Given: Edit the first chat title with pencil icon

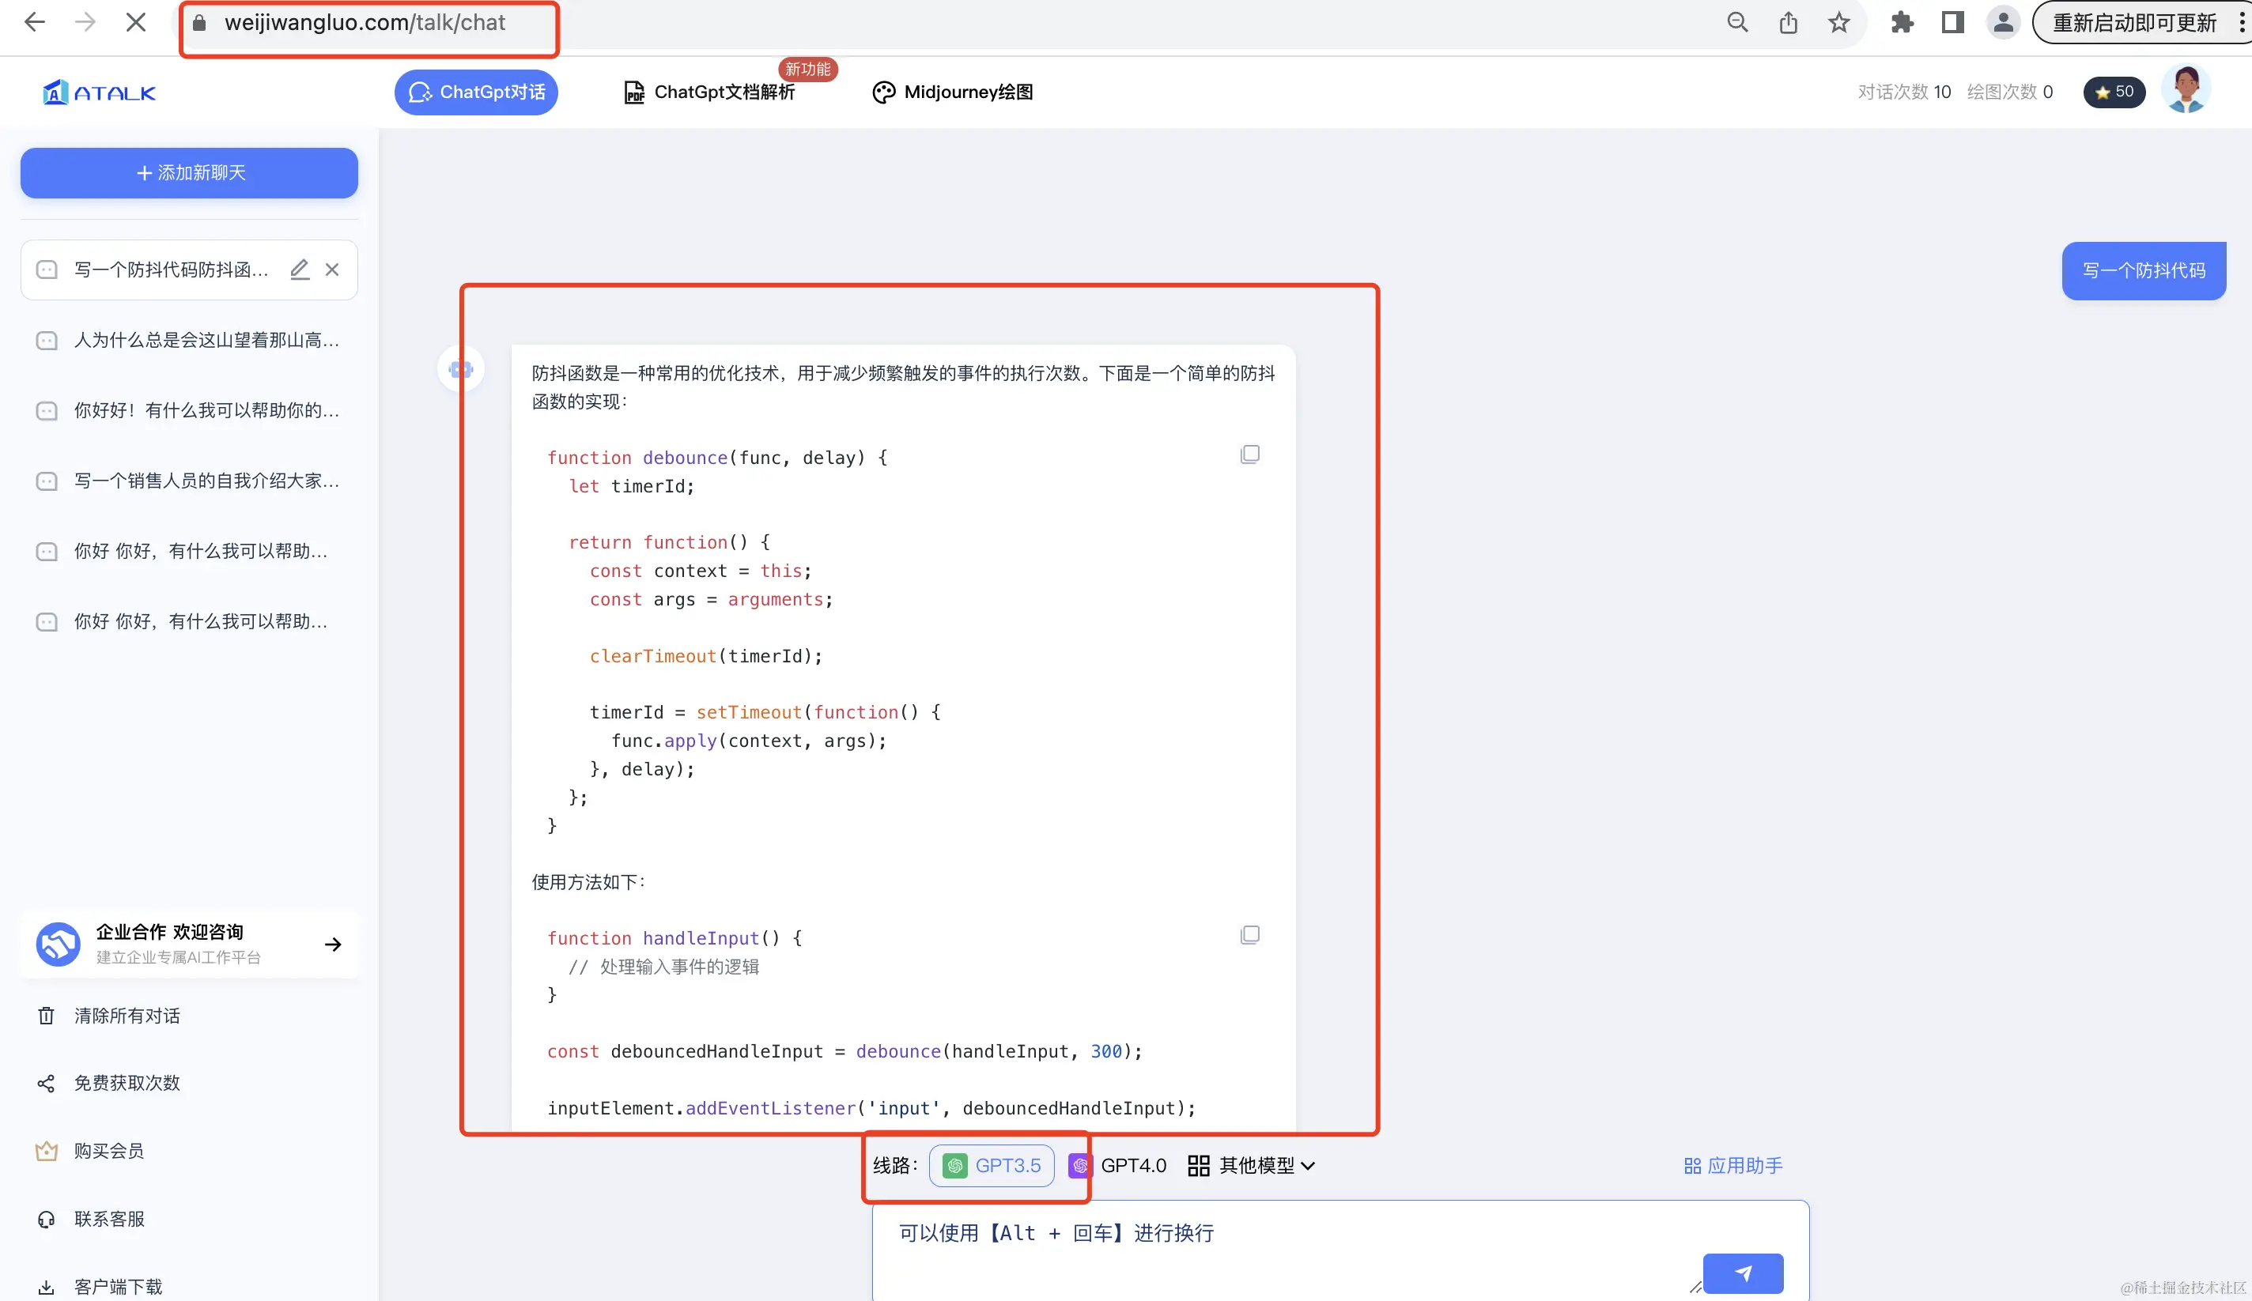Looking at the screenshot, I should (x=300, y=269).
